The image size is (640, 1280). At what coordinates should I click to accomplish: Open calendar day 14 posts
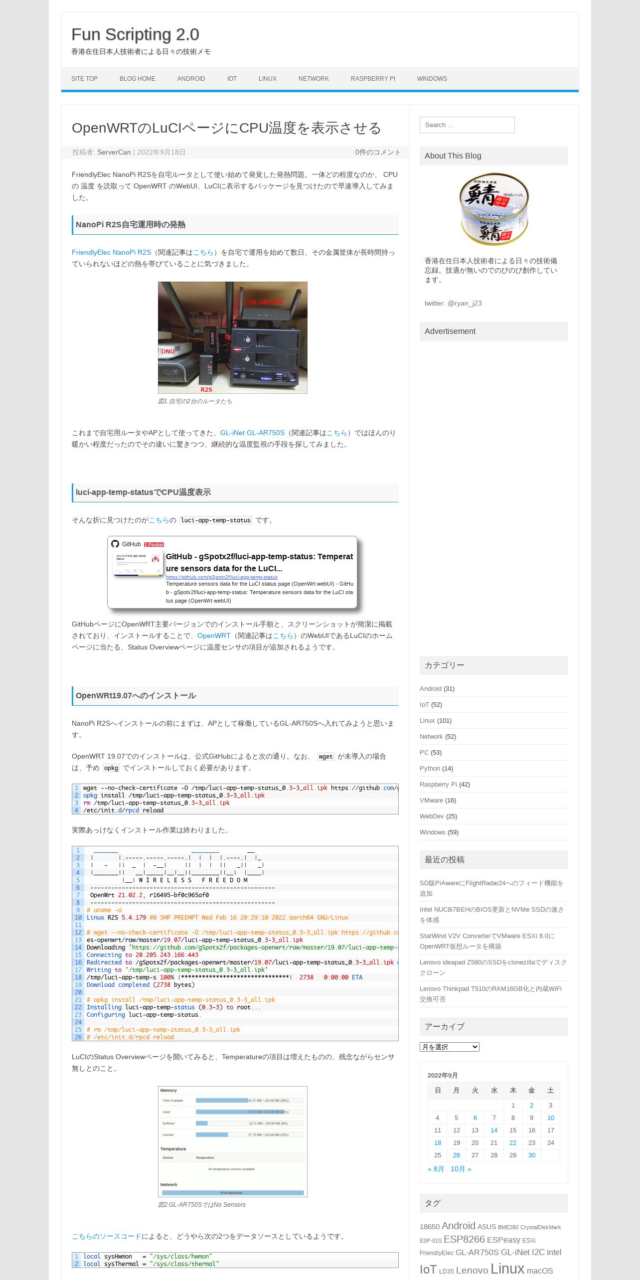494,1130
